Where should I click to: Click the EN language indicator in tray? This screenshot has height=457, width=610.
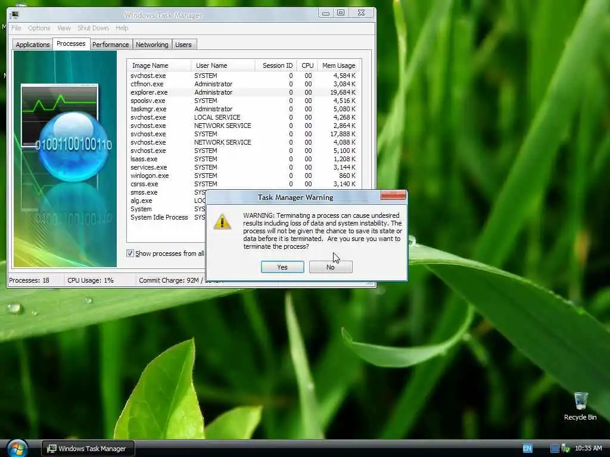(x=527, y=448)
